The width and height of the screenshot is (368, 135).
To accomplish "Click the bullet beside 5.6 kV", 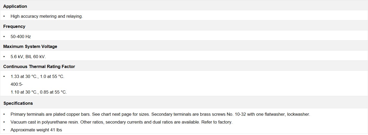I will [4, 57].
